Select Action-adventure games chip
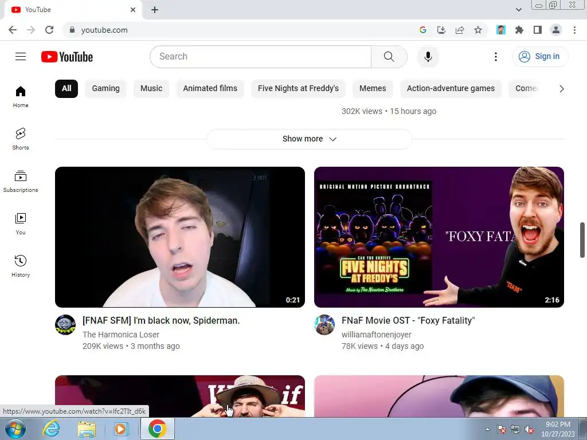 451,89
